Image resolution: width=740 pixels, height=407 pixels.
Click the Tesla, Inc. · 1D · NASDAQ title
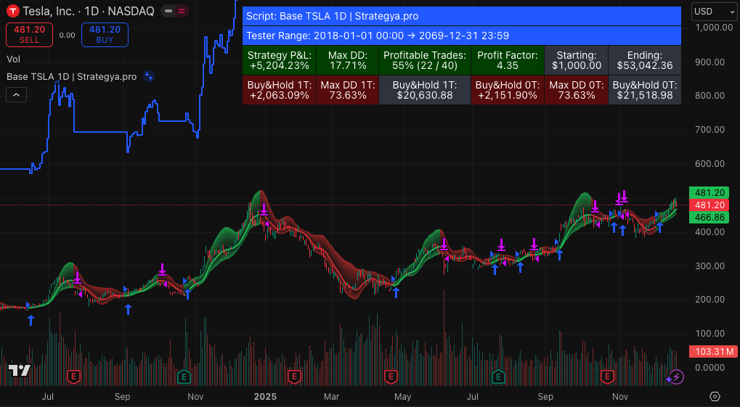(89, 11)
